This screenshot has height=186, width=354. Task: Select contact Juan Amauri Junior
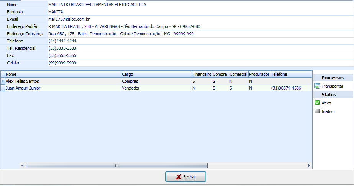tap(23, 88)
